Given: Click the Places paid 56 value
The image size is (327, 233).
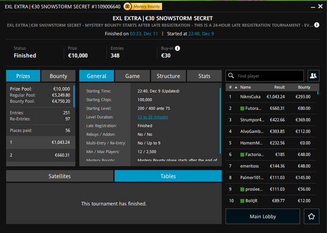Looking at the screenshot, I should click(68, 130).
